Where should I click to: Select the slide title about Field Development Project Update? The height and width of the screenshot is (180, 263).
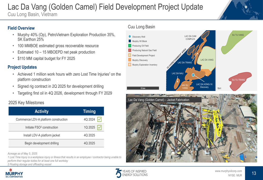(105, 7)
